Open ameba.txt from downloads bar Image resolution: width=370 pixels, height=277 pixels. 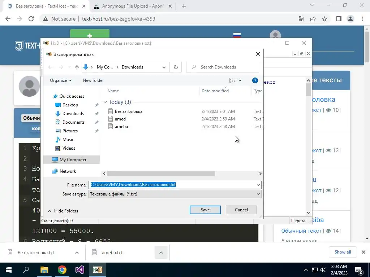pyautogui.click(x=112, y=252)
